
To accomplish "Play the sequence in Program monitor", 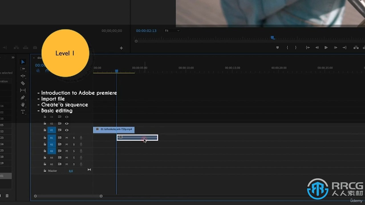I will (326, 48).
